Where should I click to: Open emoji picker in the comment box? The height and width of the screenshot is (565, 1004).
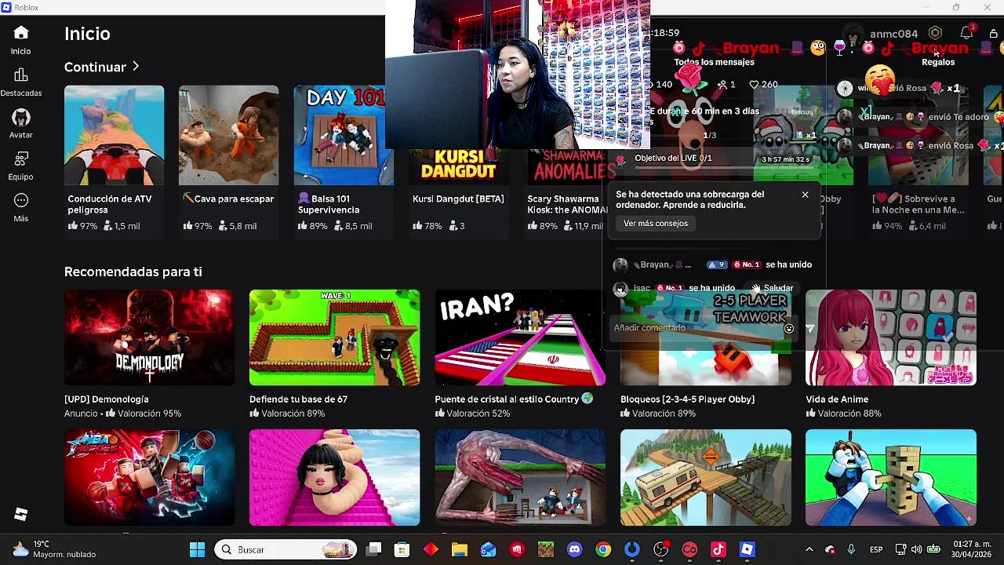pos(789,329)
